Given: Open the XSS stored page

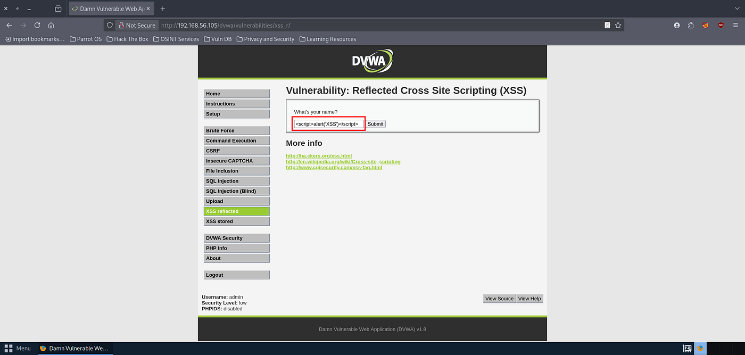Looking at the screenshot, I should pyautogui.click(x=236, y=221).
